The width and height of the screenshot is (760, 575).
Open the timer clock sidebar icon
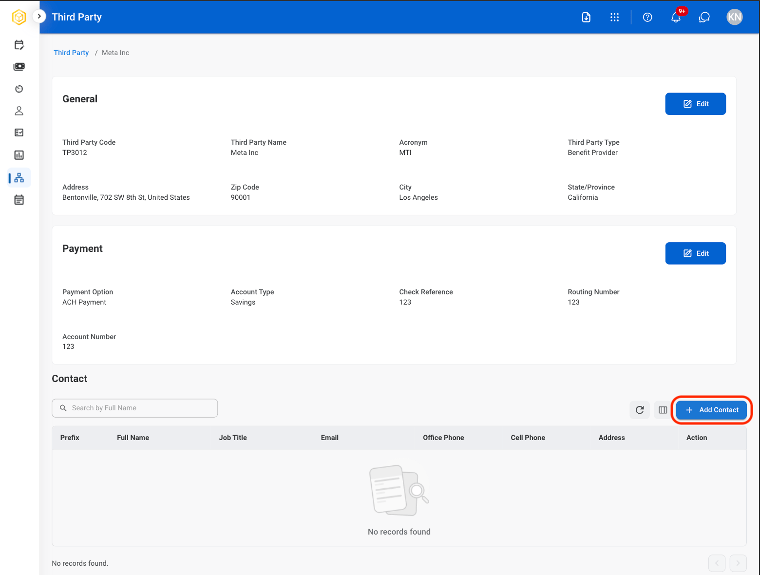[x=19, y=89]
